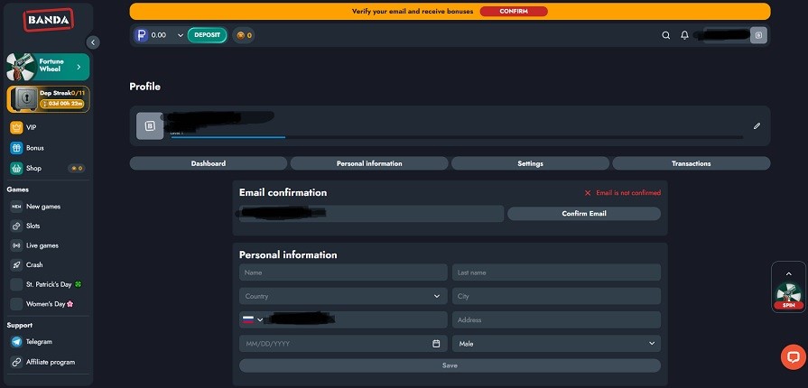Open the Crash rocket icon

[16, 265]
